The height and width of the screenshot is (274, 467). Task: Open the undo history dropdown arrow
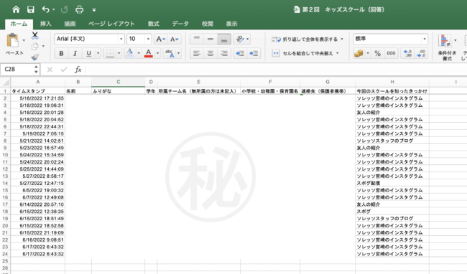pos(54,10)
